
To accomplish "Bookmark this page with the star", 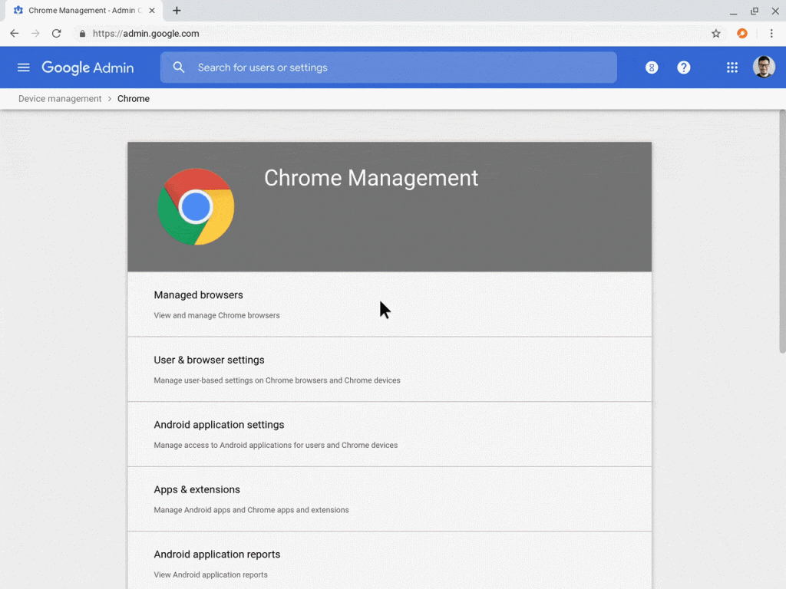I will pos(715,34).
